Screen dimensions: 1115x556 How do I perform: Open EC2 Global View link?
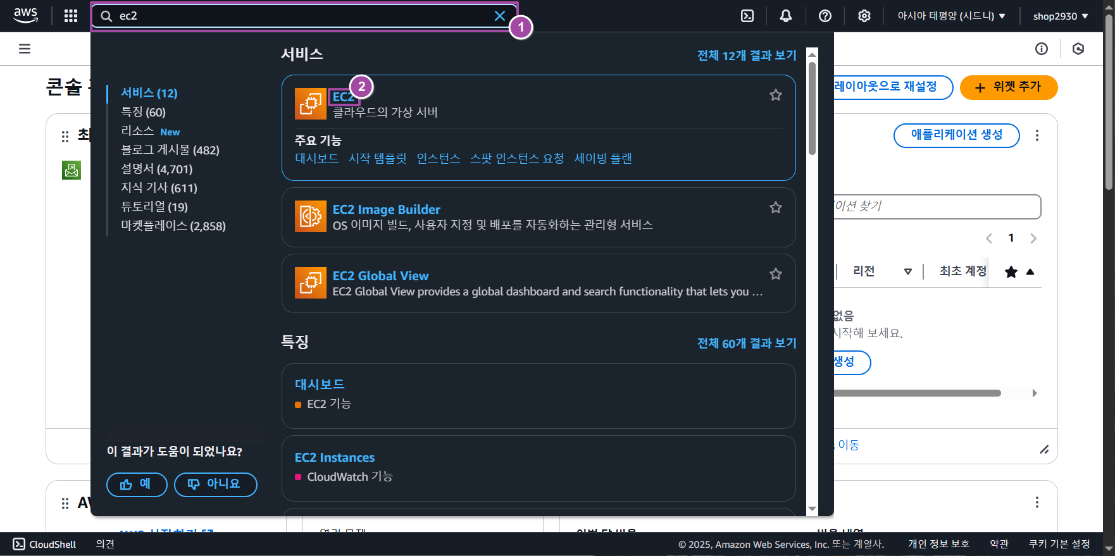[381, 276]
